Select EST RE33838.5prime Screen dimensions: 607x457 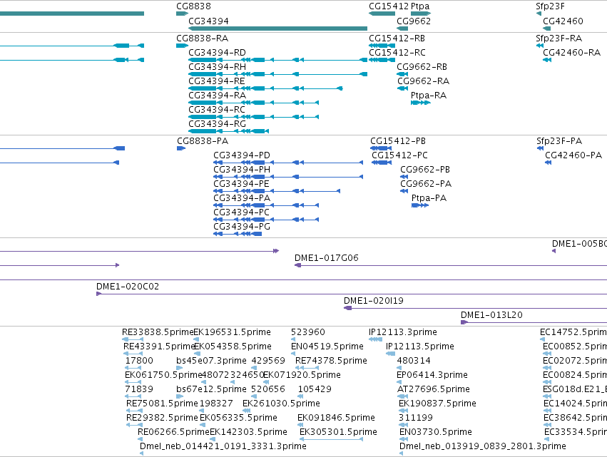pyautogui.click(x=158, y=332)
